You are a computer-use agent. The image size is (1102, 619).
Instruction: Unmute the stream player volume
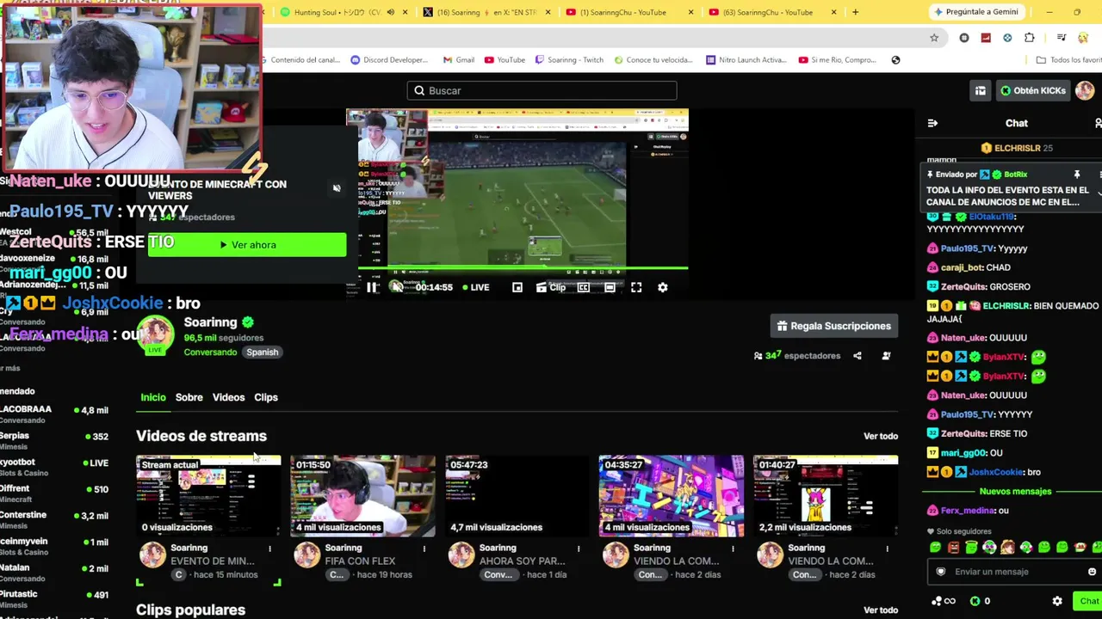[x=397, y=287]
